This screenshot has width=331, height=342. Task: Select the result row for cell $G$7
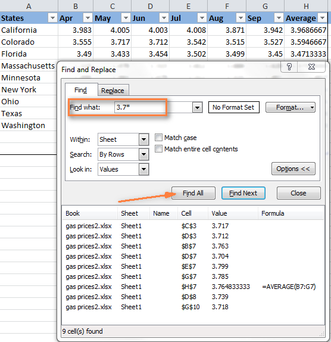[193, 276]
